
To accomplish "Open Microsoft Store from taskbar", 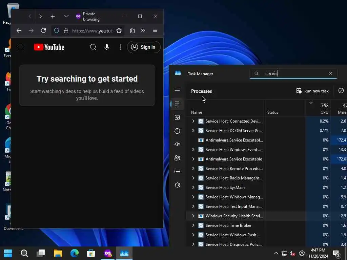I will [91, 253].
